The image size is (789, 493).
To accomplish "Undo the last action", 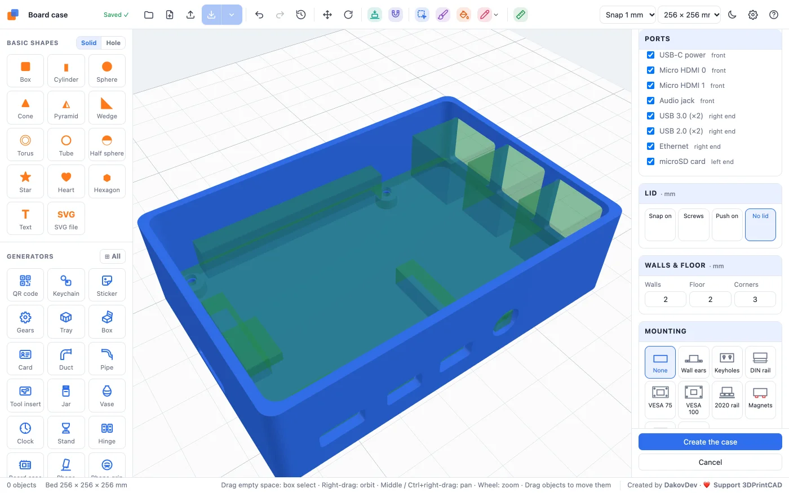I will [259, 15].
